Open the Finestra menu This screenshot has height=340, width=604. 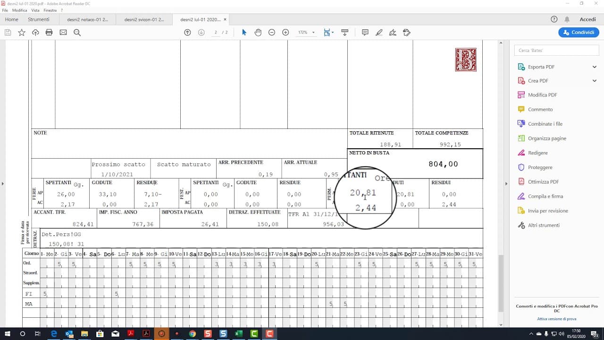click(x=50, y=10)
